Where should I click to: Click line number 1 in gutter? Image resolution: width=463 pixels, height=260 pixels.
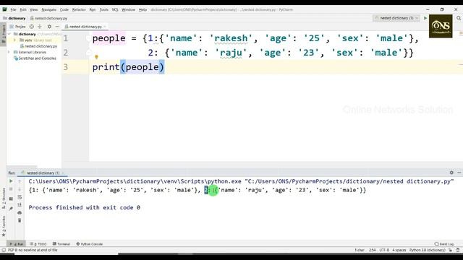[66, 38]
